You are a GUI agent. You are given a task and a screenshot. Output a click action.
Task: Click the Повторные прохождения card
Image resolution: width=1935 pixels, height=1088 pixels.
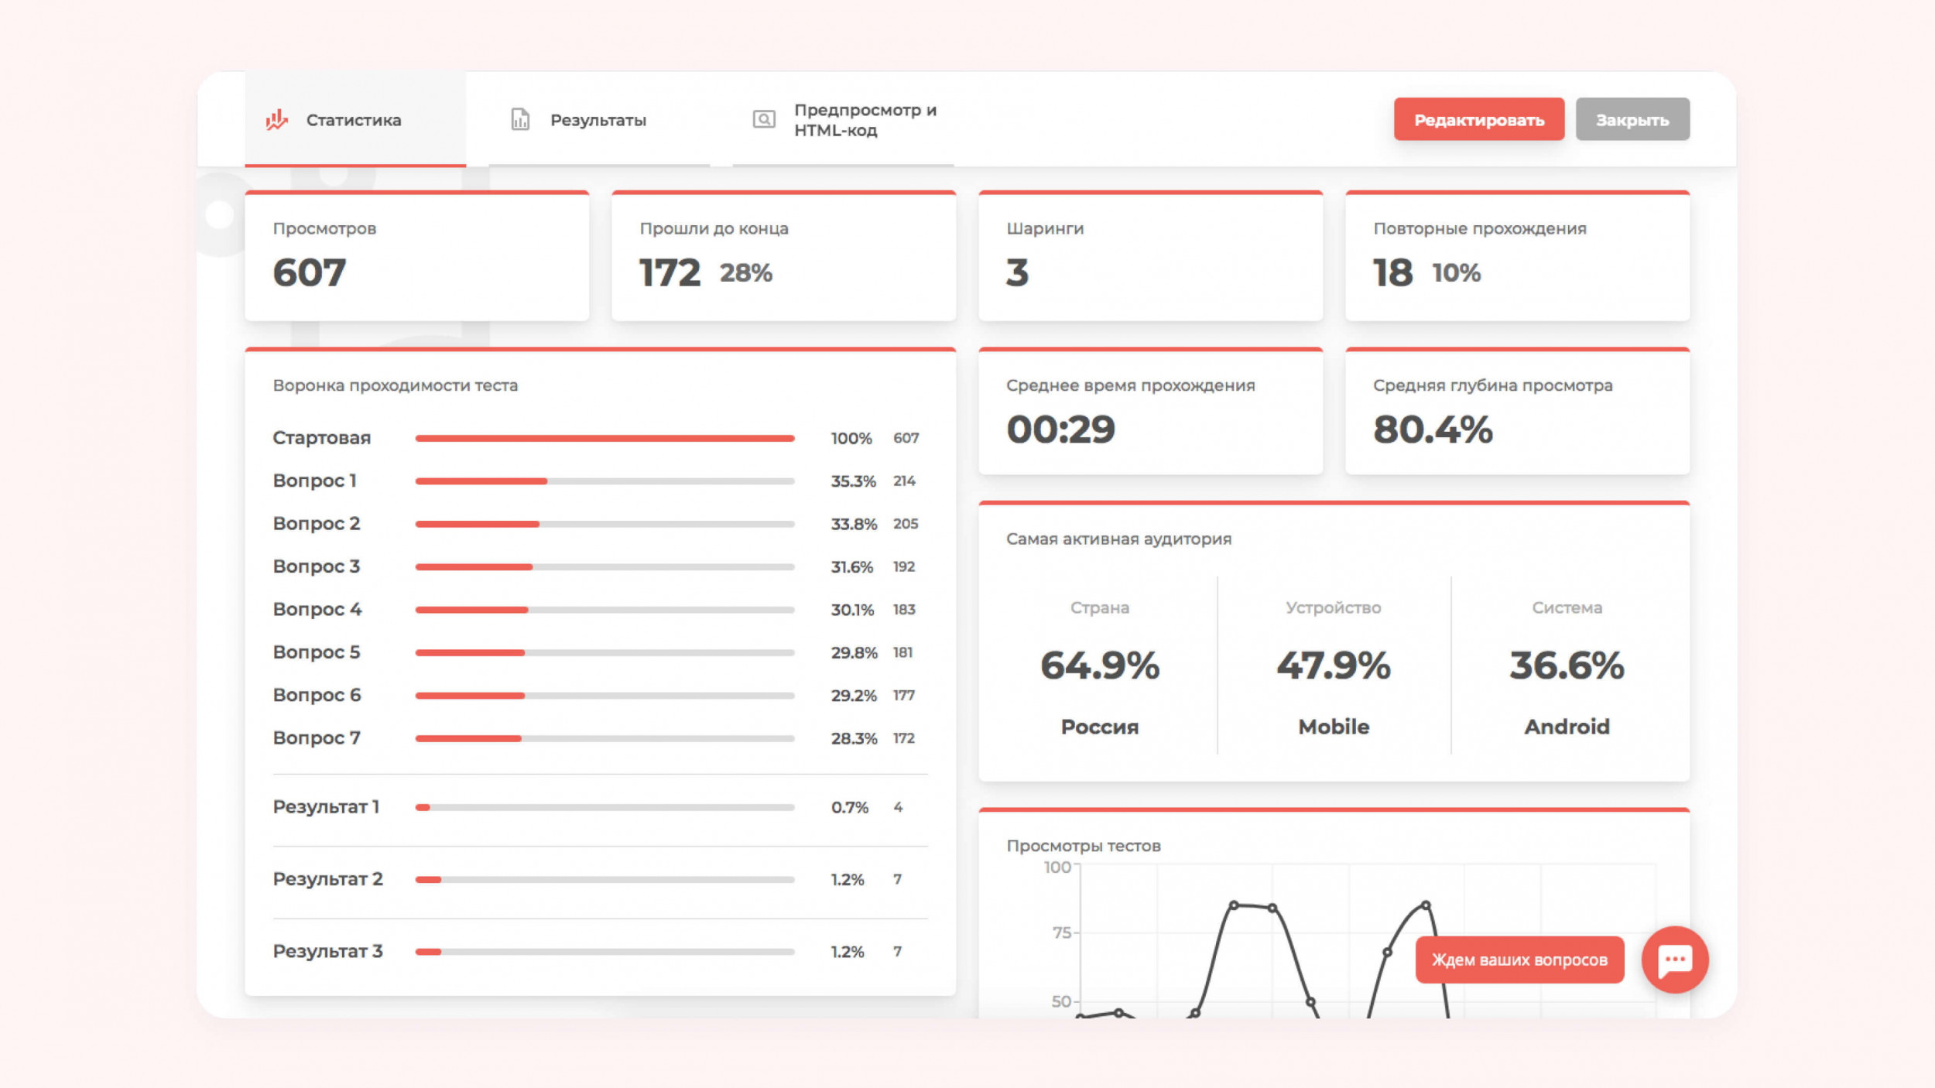pos(1517,256)
